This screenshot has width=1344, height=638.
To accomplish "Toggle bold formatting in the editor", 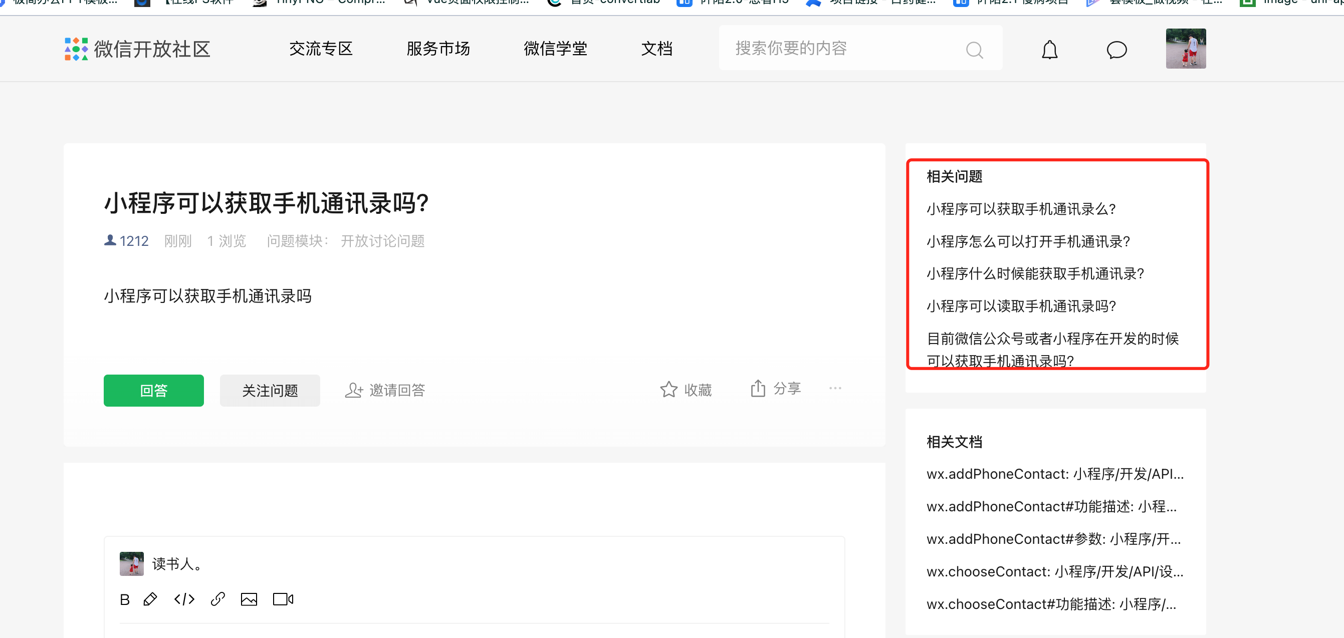I will pos(125,599).
